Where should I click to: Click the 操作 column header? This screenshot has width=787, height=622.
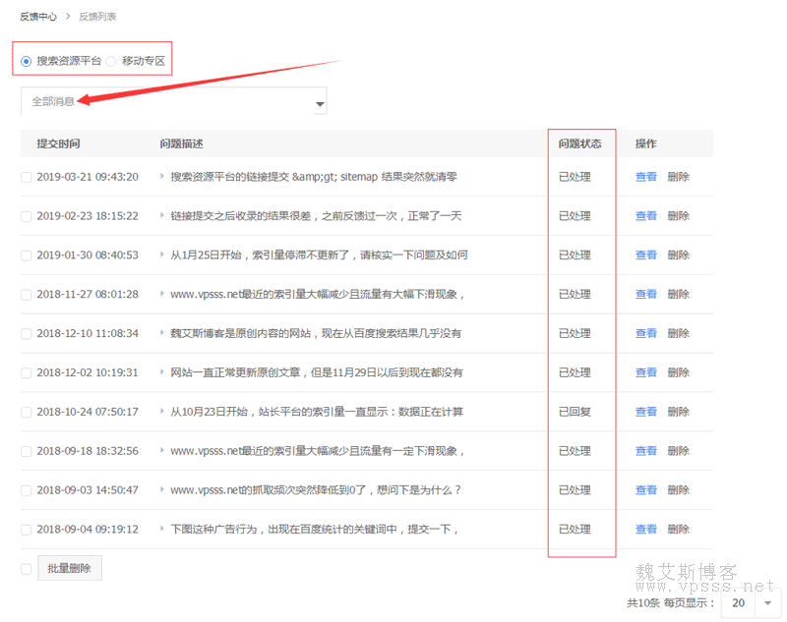coord(645,143)
